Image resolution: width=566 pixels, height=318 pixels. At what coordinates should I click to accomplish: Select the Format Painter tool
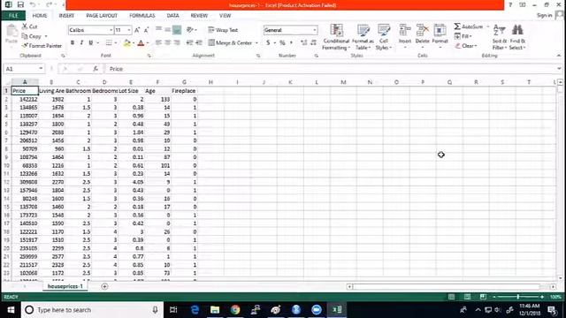pos(42,46)
